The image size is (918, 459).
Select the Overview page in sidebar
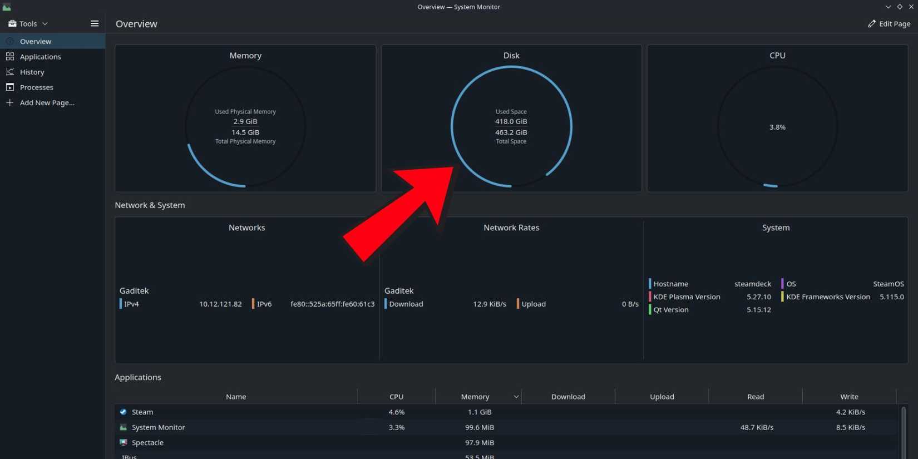tap(36, 41)
